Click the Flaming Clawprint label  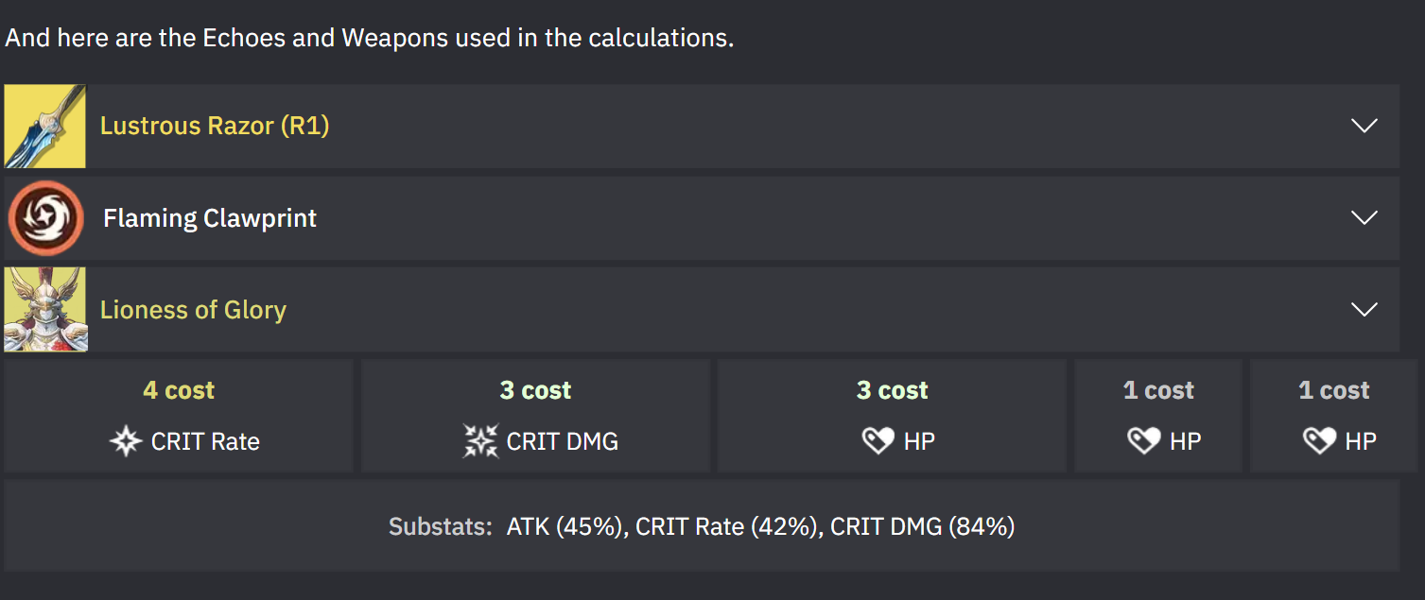(x=210, y=218)
